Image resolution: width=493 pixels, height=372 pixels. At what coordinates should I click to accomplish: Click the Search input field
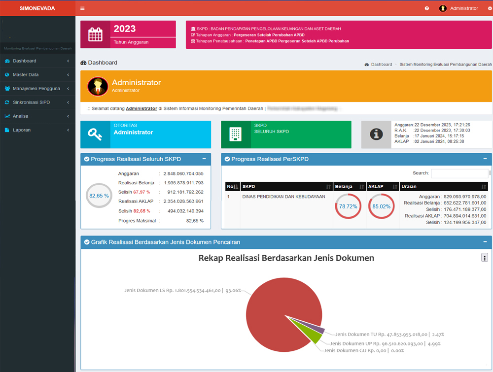pos(459,173)
